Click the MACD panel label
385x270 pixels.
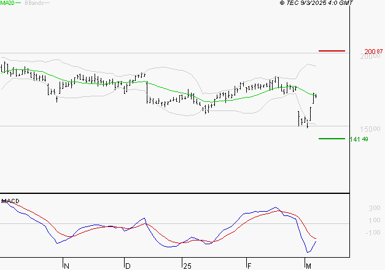10,201
